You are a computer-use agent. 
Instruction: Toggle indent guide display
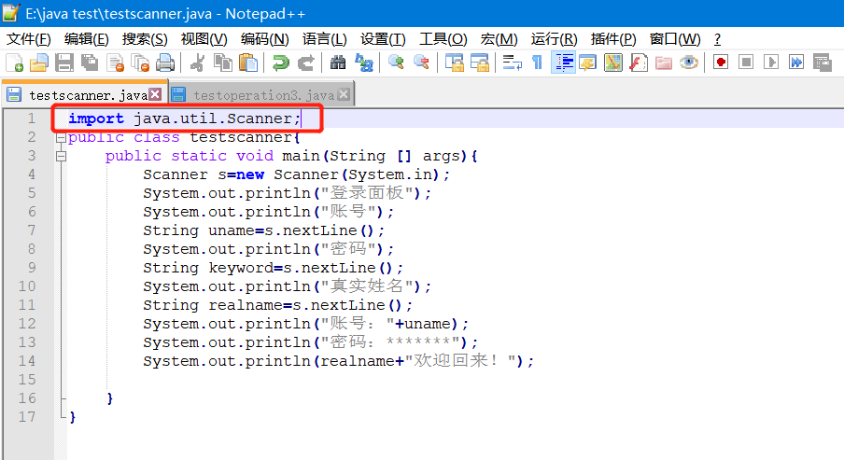[563, 63]
